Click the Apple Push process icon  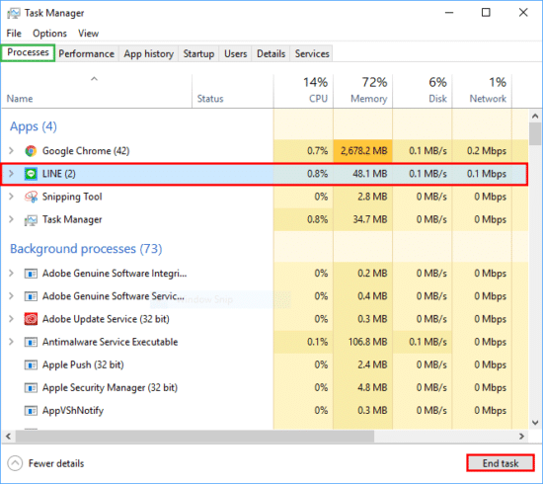31,364
